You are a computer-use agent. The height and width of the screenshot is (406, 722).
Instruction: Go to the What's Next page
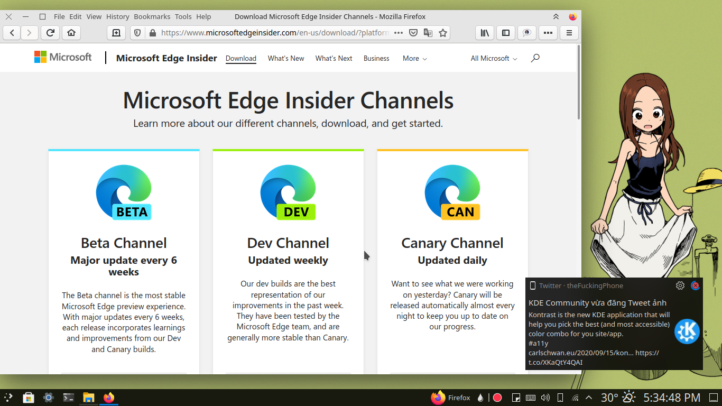pyautogui.click(x=334, y=58)
